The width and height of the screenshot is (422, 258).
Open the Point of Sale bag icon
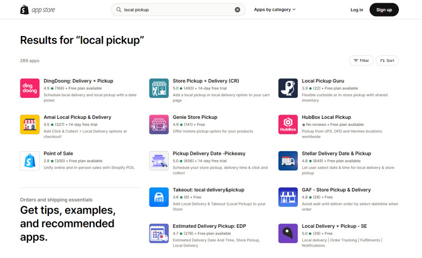(30, 161)
